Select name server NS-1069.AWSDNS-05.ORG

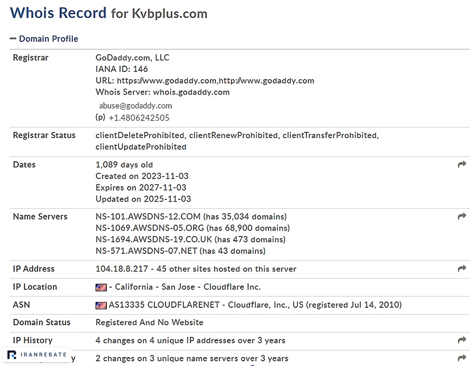pyautogui.click(x=150, y=228)
